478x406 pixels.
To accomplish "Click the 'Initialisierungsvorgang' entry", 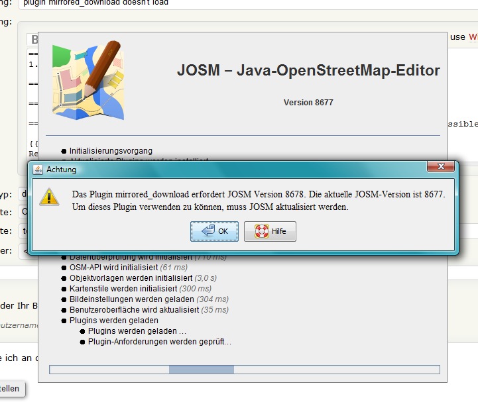I will click(x=111, y=151).
